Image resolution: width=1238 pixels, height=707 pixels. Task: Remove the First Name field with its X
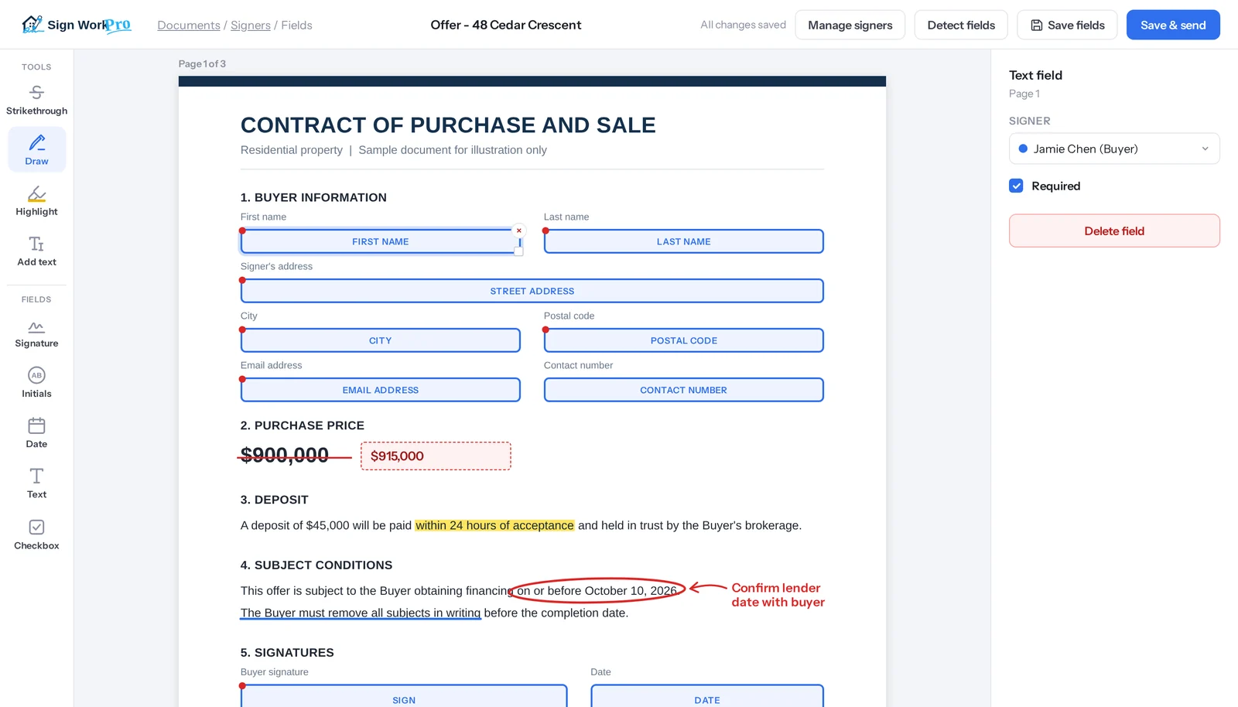(x=519, y=231)
